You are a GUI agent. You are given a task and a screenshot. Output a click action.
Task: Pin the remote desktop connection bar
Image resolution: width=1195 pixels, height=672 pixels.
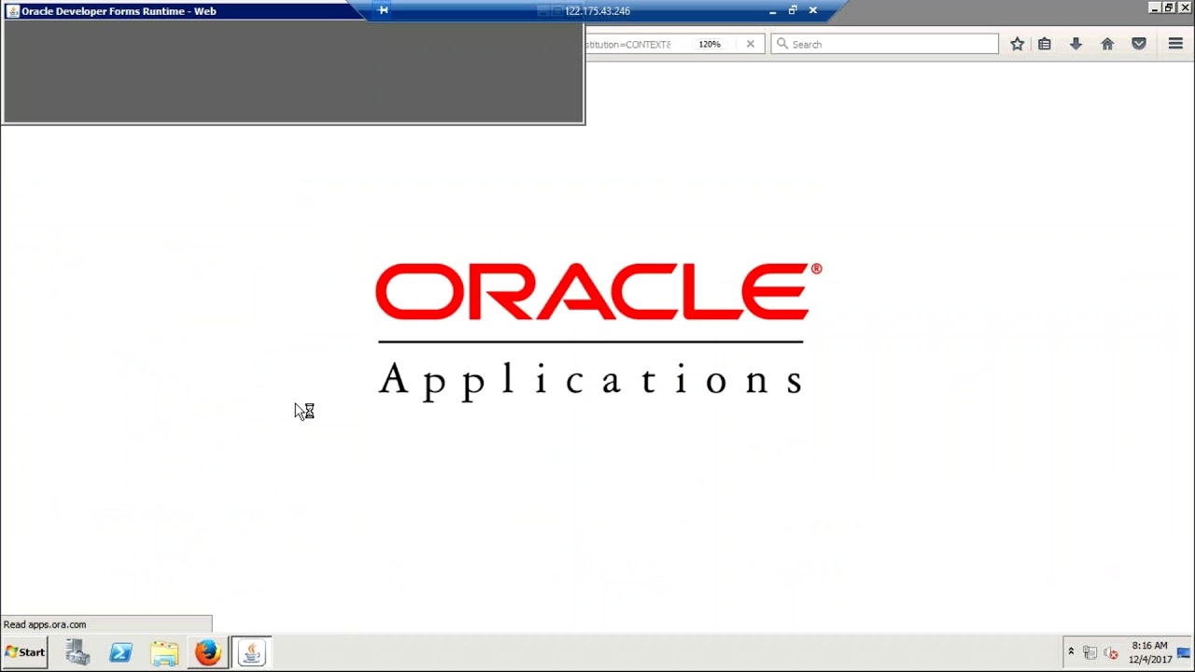click(383, 10)
